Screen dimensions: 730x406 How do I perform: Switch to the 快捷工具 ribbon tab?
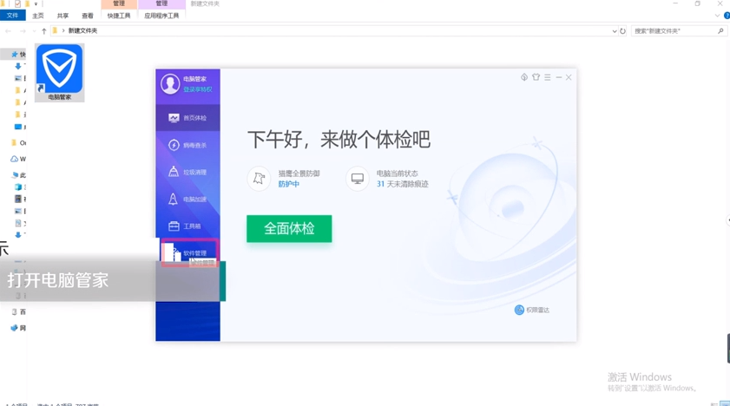click(x=119, y=16)
